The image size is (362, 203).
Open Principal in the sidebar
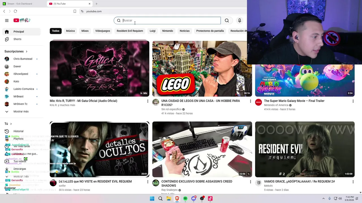coord(21,32)
